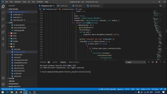The width and height of the screenshot is (167, 94).
Task: Open Windows action center notifications
Action: tap(164, 92)
